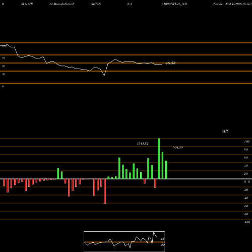Click the MR axis label -20
Viewport: 252px width, 252px height.
(x=246, y=190)
